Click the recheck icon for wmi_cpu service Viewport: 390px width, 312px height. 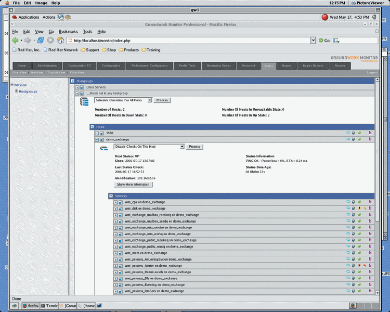pos(348,202)
